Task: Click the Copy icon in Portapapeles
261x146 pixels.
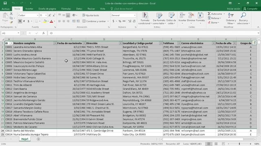Action: [x=11, y=18]
